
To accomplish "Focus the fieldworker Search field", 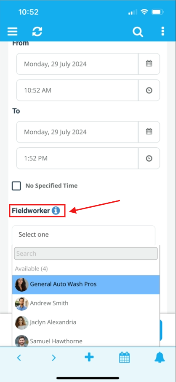I will click(86, 254).
